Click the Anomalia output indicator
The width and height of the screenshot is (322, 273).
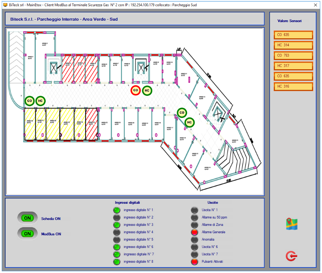click(x=195, y=239)
